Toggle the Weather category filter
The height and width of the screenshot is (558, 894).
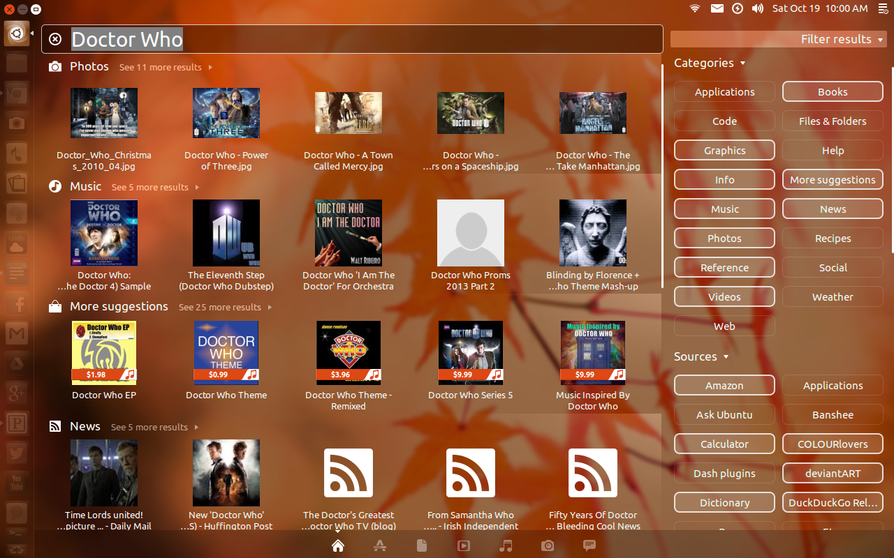tap(833, 297)
